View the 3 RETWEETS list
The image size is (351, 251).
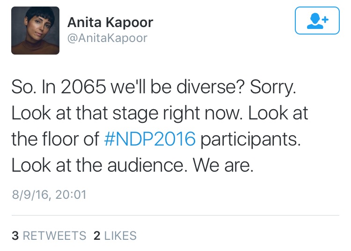(x=49, y=236)
